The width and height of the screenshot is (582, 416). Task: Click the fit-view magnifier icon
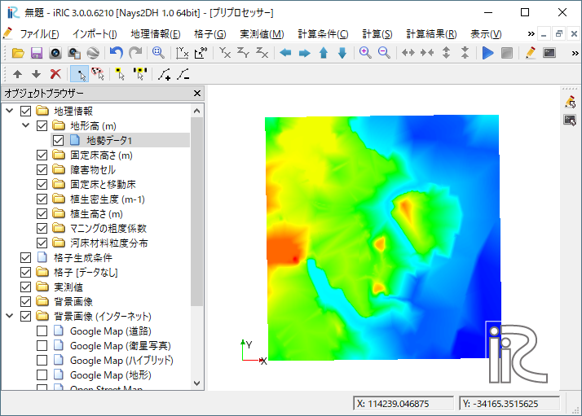pyautogui.click(x=158, y=53)
